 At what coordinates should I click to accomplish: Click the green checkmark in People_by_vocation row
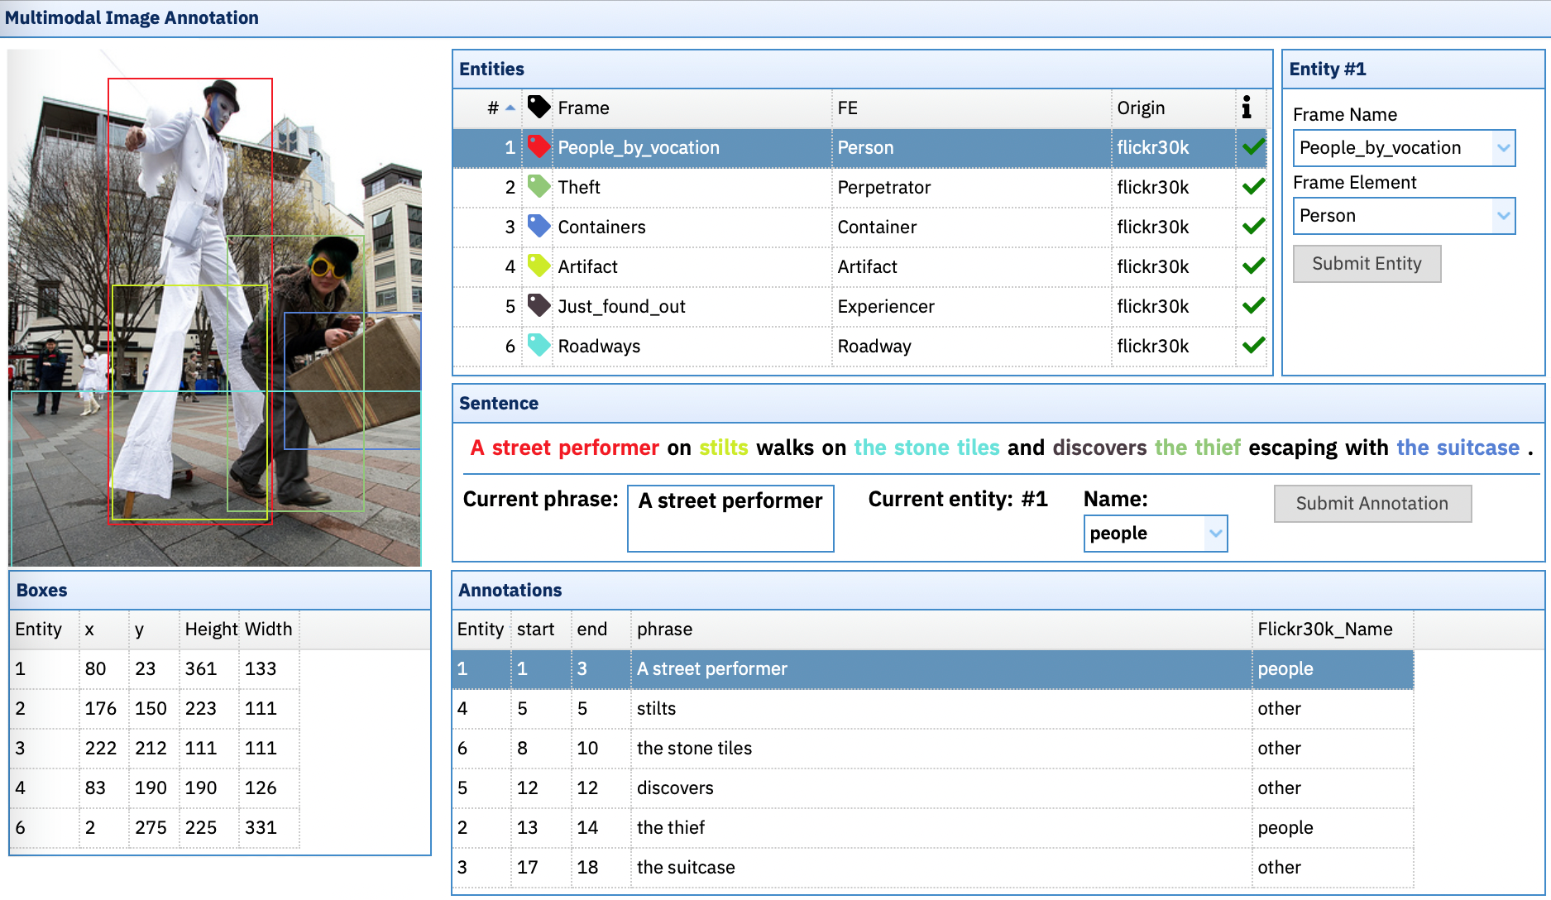(1253, 147)
